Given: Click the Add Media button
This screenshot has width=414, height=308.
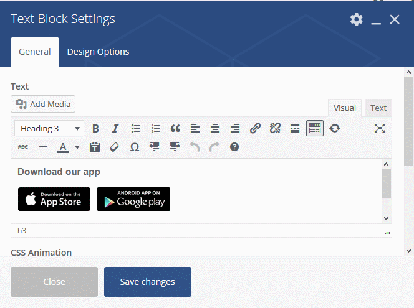Looking at the screenshot, I should click(x=43, y=104).
